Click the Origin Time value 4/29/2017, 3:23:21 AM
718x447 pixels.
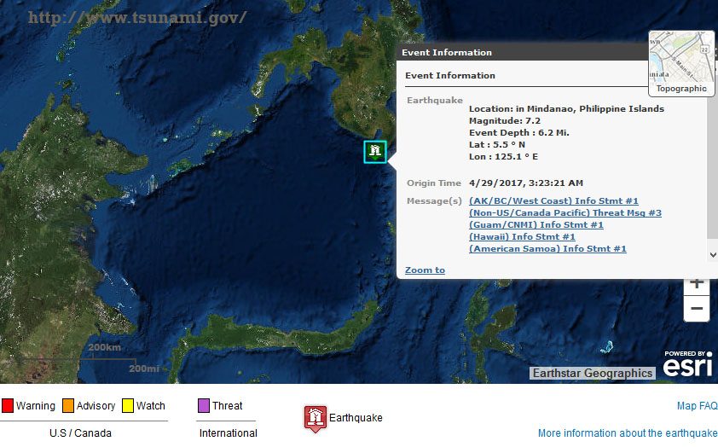(x=526, y=183)
